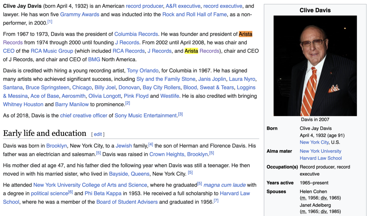Open New York University infobox link
The width and height of the screenshot is (370, 216).
320,151
